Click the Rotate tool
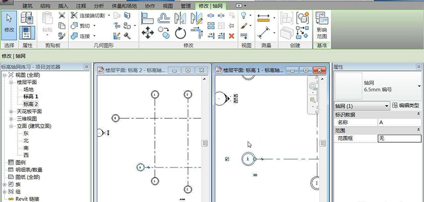The width and height of the screenshot is (424, 202). (x=180, y=33)
